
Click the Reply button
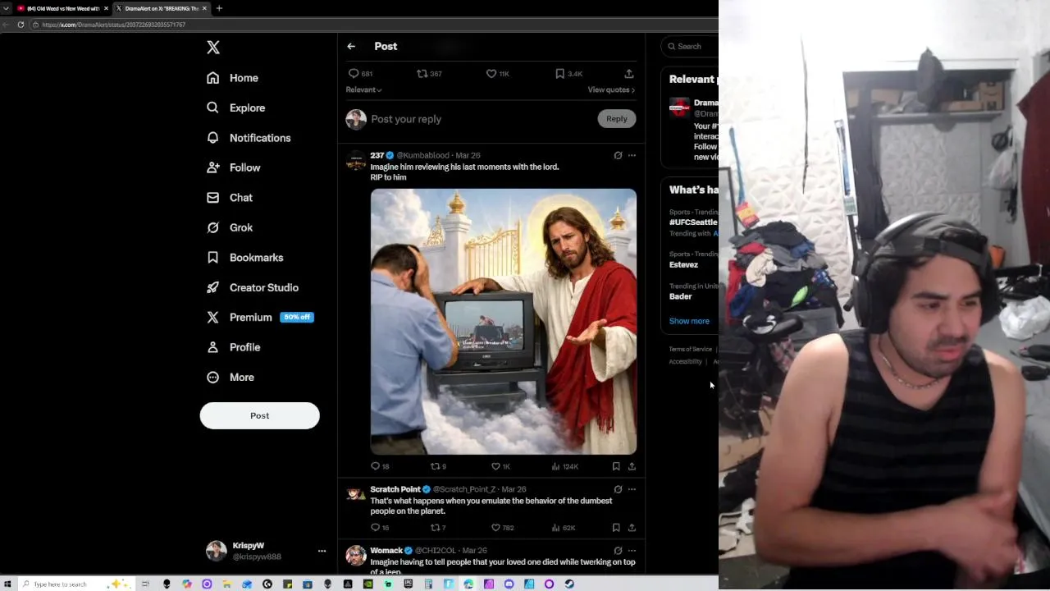pyautogui.click(x=617, y=119)
